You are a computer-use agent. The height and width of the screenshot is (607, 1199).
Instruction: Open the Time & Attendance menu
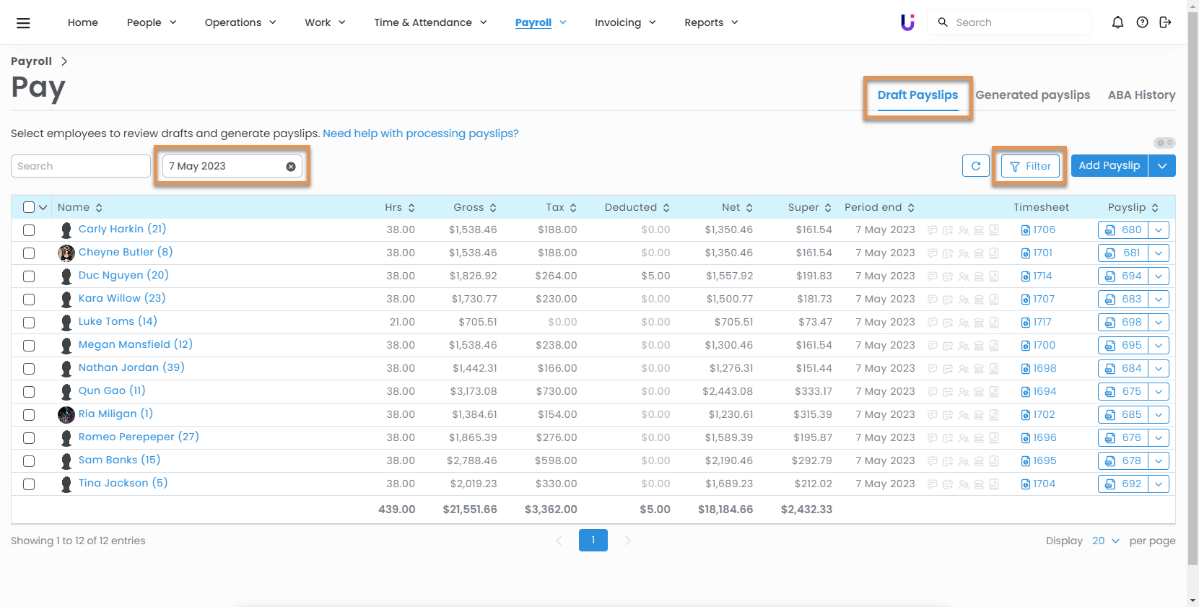[x=430, y=22]
